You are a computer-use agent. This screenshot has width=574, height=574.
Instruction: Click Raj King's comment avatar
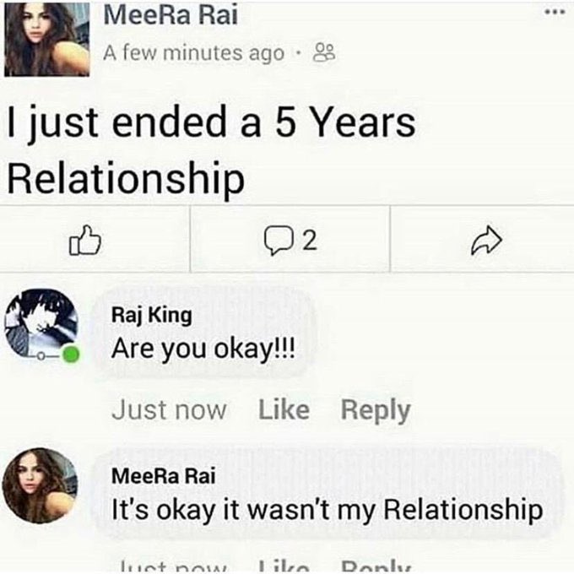[x=41, y=324]
